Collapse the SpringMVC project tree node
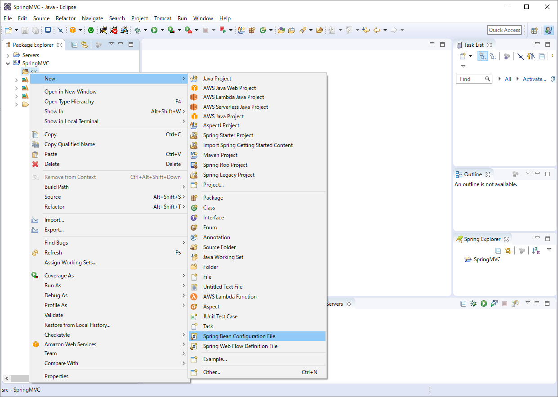 8,63
